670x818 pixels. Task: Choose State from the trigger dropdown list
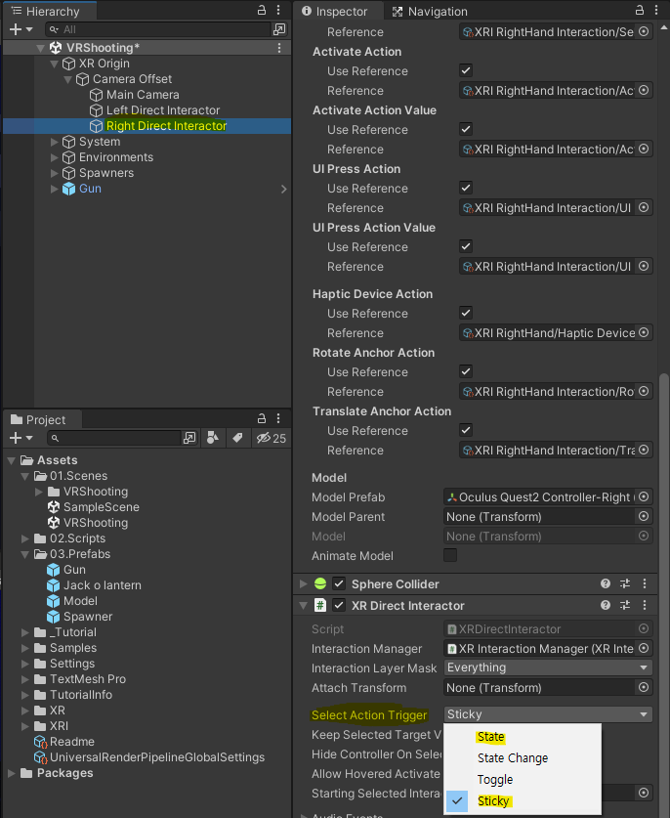click(523, 737)
